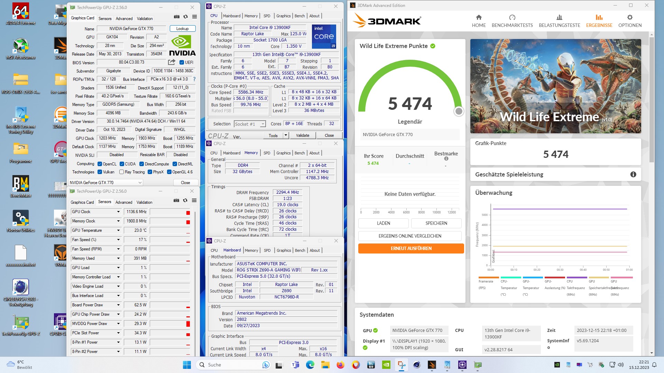The image size is (664, 373).
Task: Click the BIOS export share icon
Action: pyautogui.click(x=172, y=62)
